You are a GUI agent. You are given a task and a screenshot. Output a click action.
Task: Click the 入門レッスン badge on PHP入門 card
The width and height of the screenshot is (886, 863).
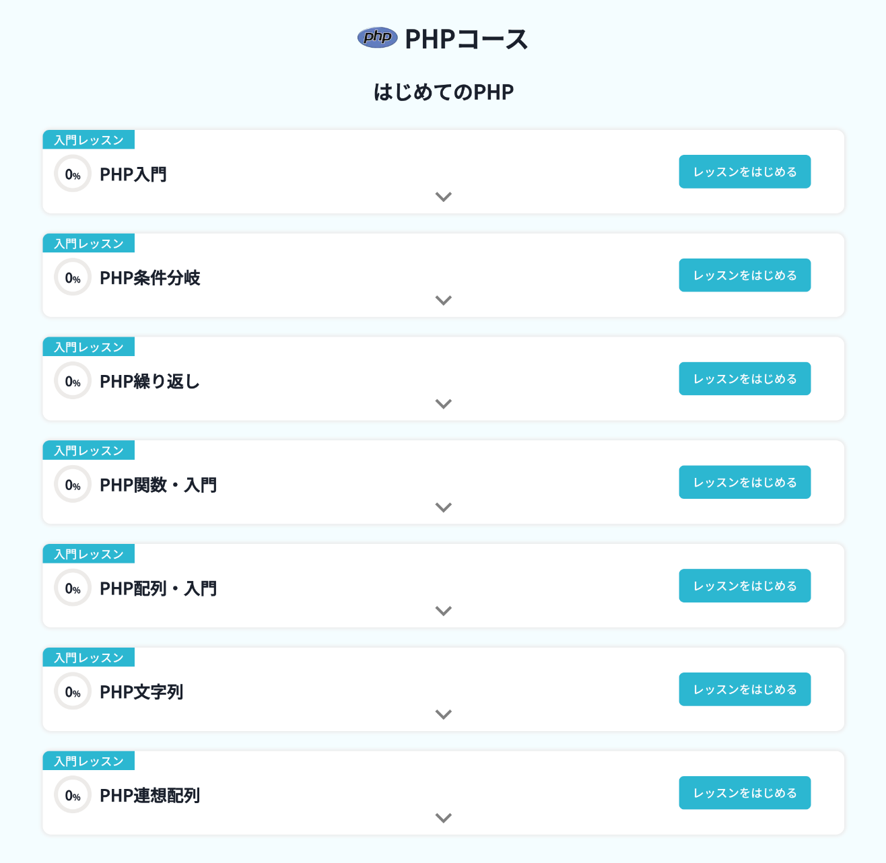pos(90,139)
